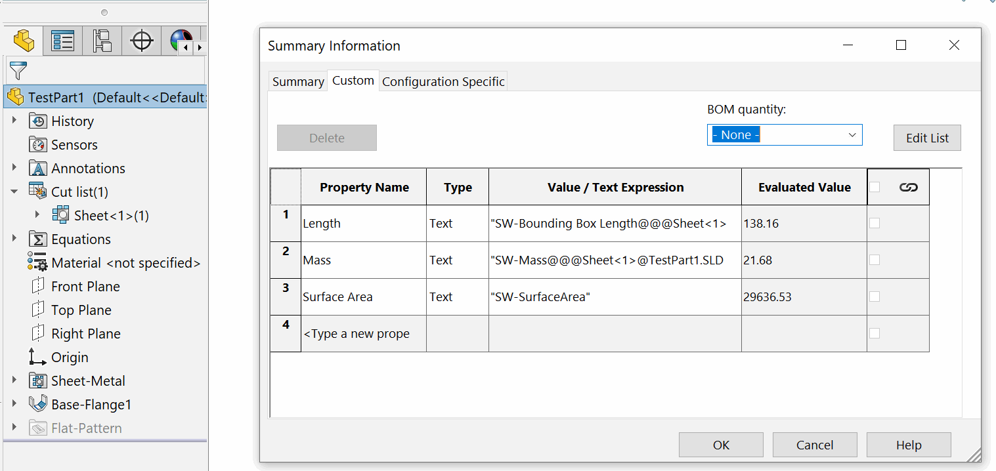Image resolution: width=996 pixels, height=471 pixels.
Task: Click the feature tree filter funnel icon
Action: coord(18,70)
